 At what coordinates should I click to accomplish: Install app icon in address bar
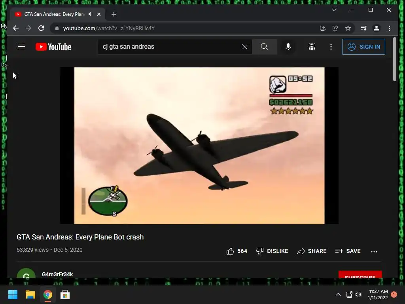(322, 28)
